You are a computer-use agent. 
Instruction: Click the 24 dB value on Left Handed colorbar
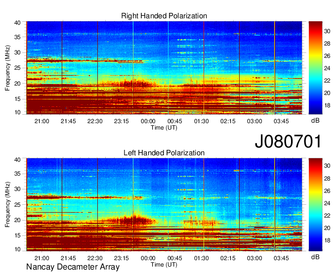tap(327, 203)
